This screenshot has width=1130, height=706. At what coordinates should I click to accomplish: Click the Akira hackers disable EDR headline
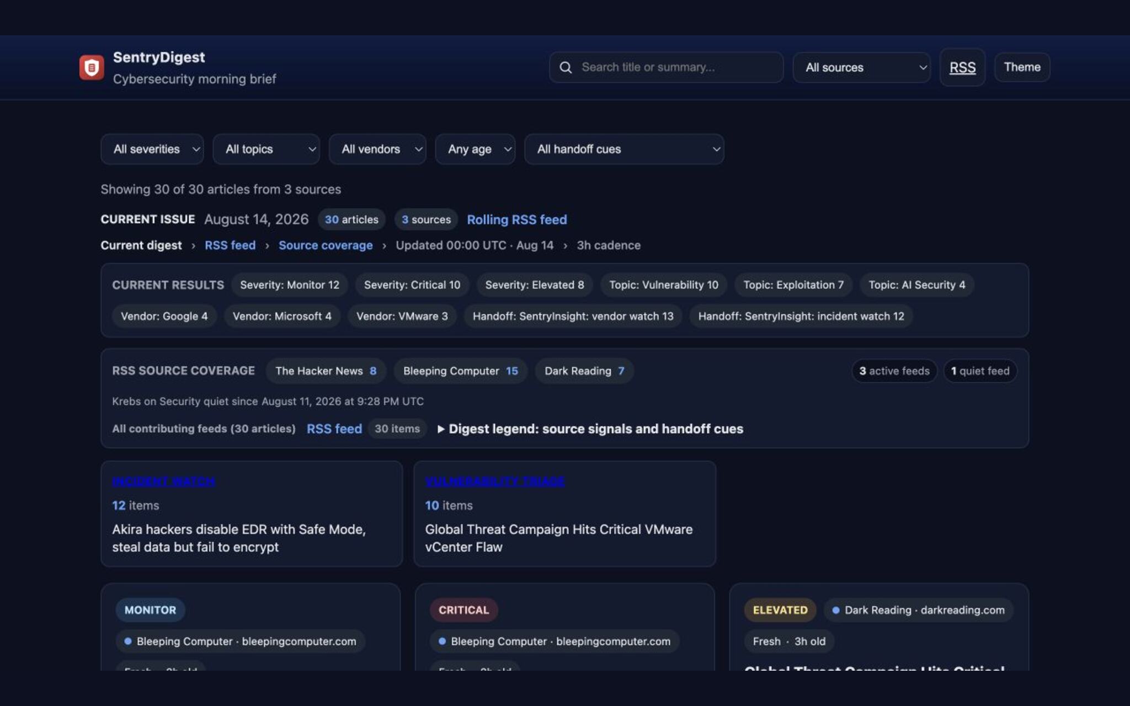coord(239,538)
